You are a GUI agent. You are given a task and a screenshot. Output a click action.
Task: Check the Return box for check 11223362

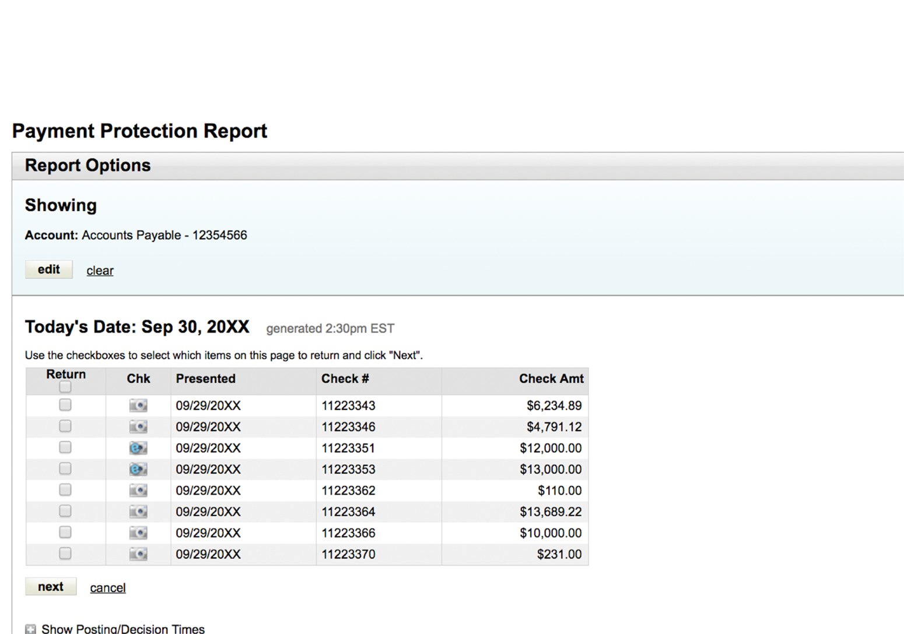pos(65,489)
